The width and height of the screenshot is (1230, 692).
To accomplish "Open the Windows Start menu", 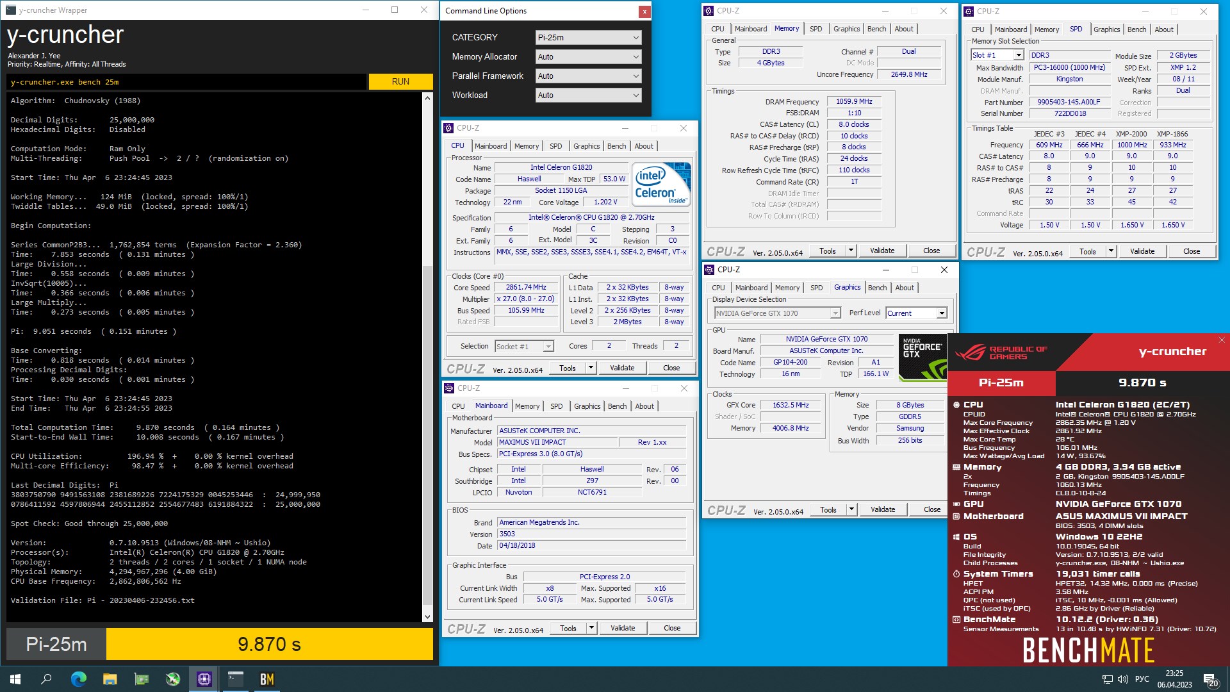I will click(x=15, y=679).
